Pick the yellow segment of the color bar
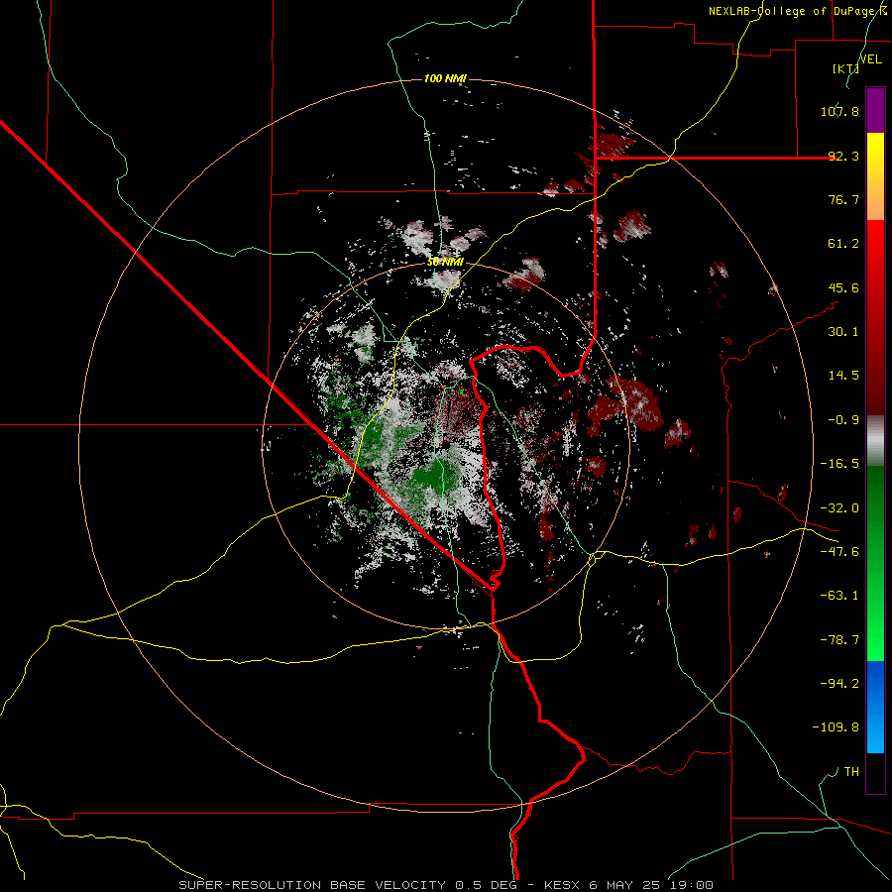This screenshot has height=892, width=892. click(875, 176)
